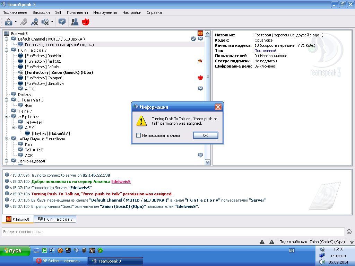The width and height of the screenshot is (355, 266).
Task: Toggle the mute microphone toolbar icon
Action: pos(34,22)
